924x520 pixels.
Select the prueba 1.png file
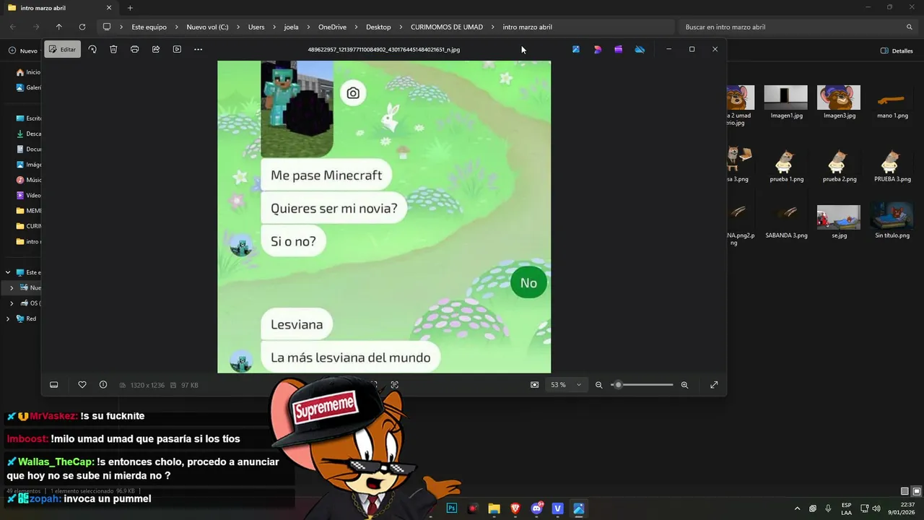coord(786,165)
